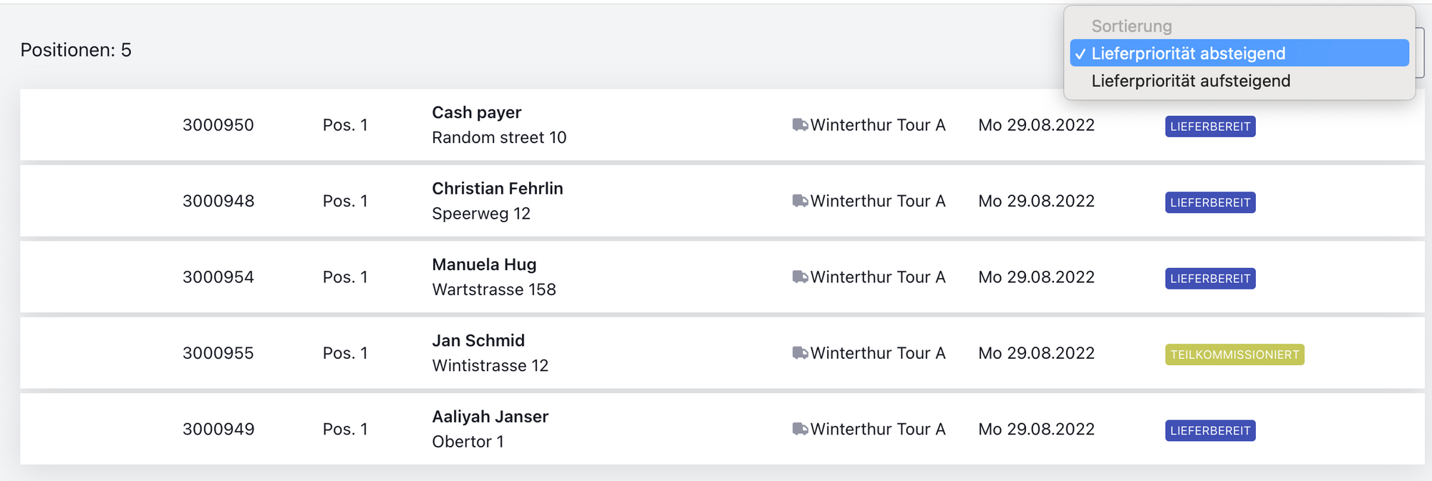The width and height of the screenshot is (1432, 481).
Task: Click truck icon in Aaliyah Janser row
Action: (x=800, y=429)
